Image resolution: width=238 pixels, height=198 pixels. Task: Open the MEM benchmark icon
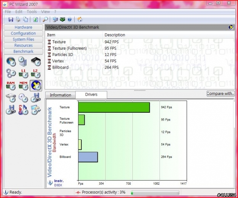tap(23, 86)
